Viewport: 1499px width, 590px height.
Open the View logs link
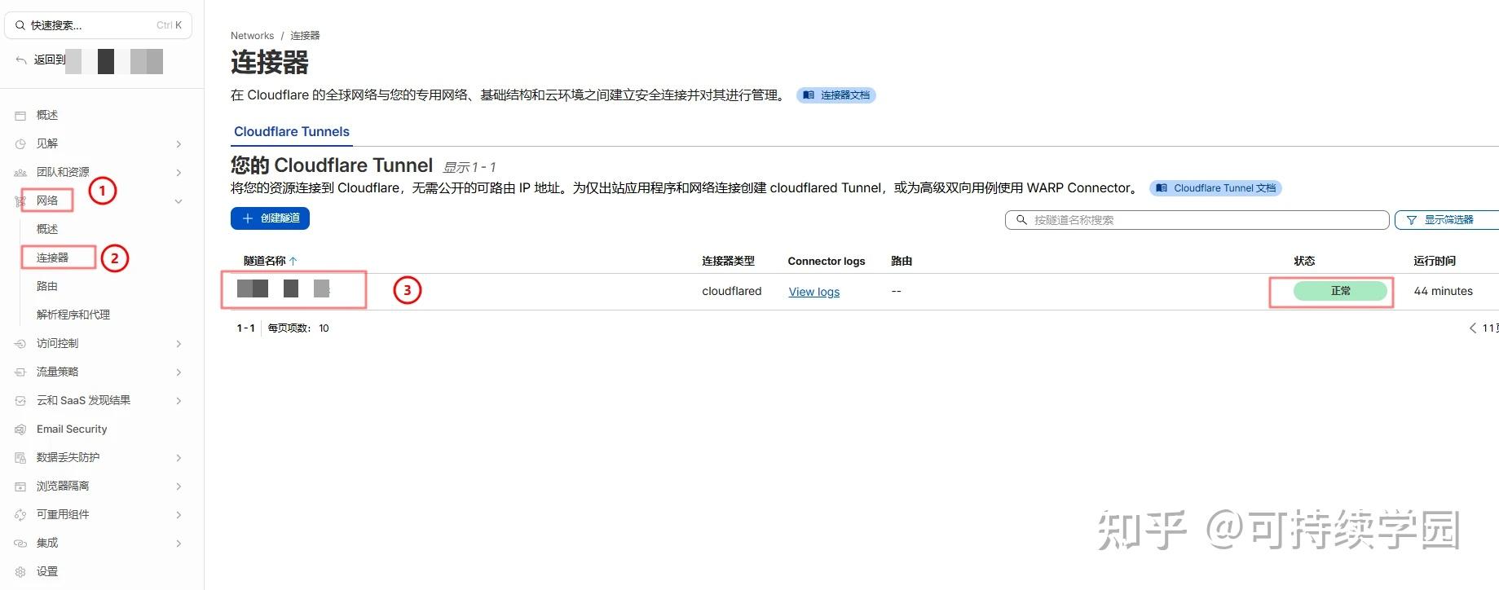[x=814, y=292]
